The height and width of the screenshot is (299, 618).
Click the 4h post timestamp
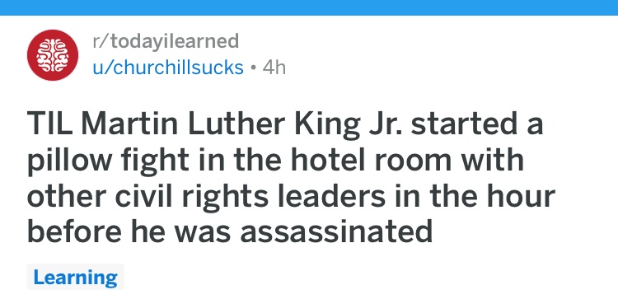point(274,68)
